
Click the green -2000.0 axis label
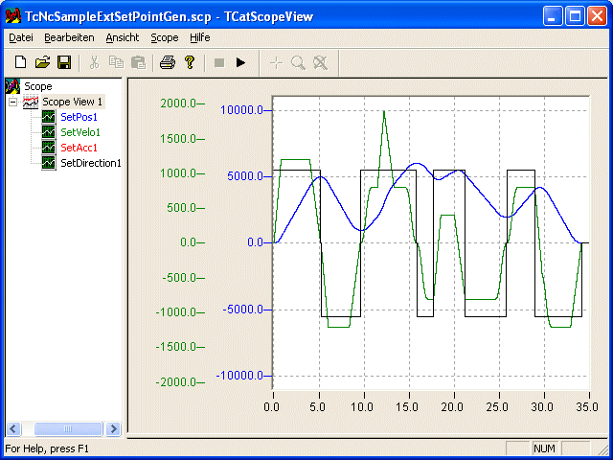176,382
